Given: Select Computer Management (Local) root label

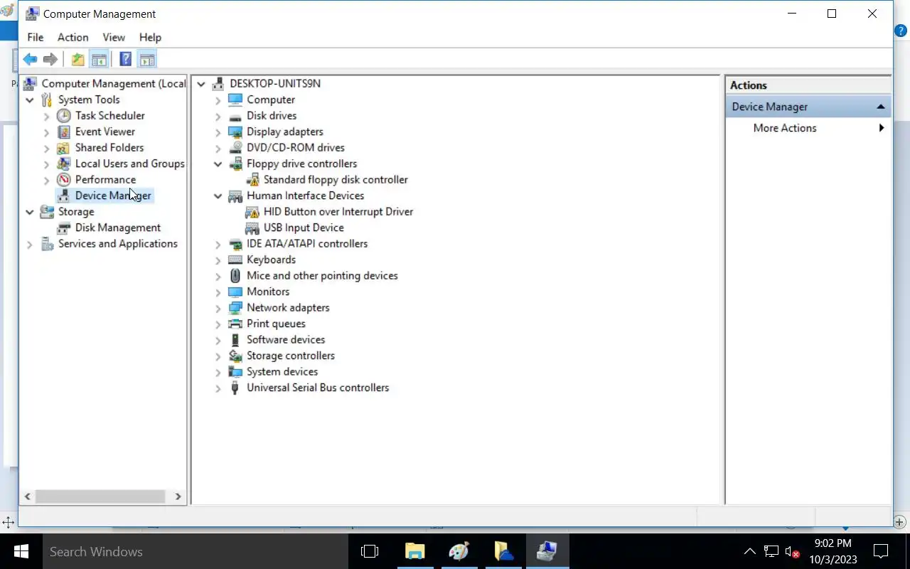Looking at the screenshot, I should 114,83.
